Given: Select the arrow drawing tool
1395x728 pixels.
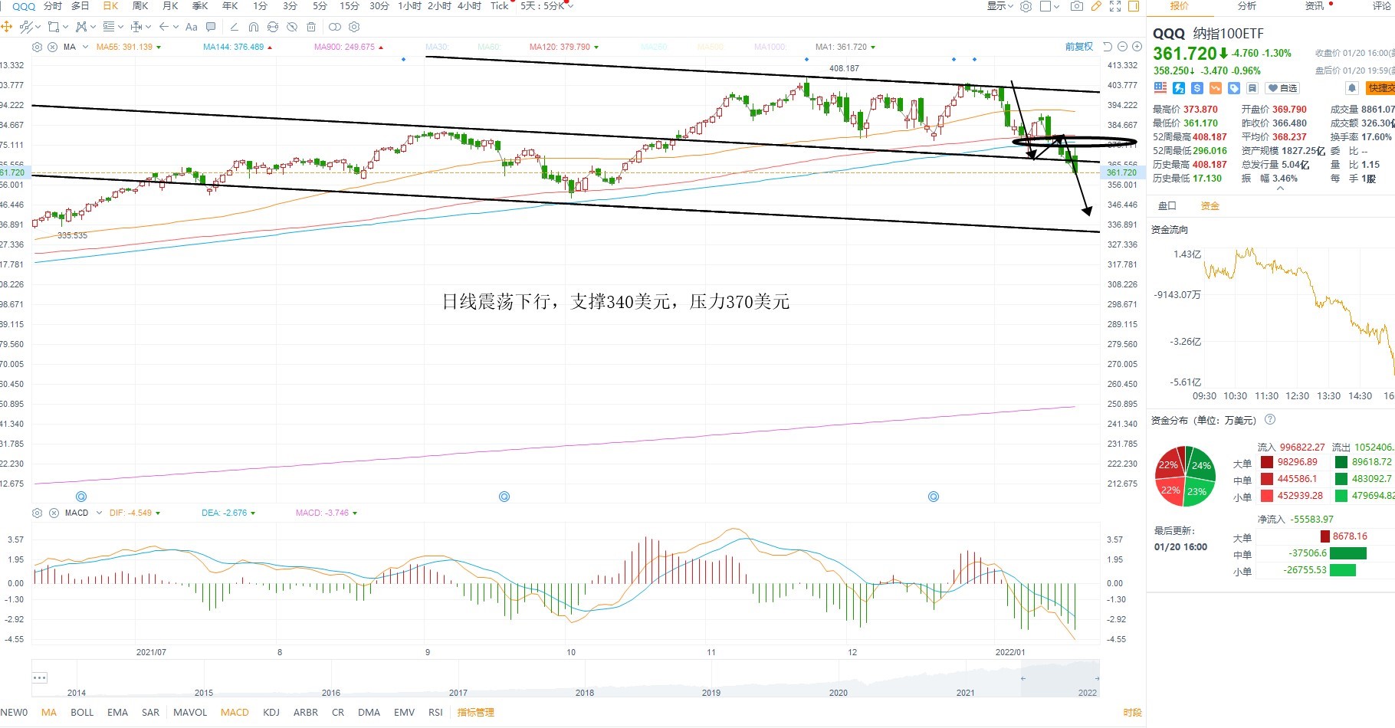Looking at the screenshot, I should (164, 27).
